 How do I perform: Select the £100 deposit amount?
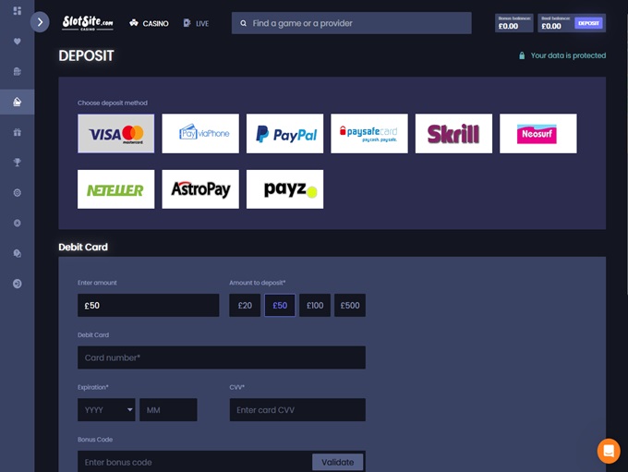point(315,306)
